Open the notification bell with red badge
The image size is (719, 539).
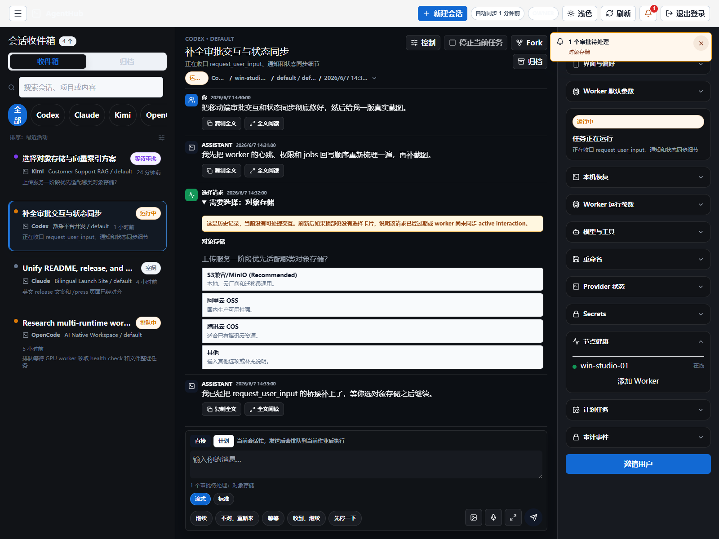pos(648,13)
